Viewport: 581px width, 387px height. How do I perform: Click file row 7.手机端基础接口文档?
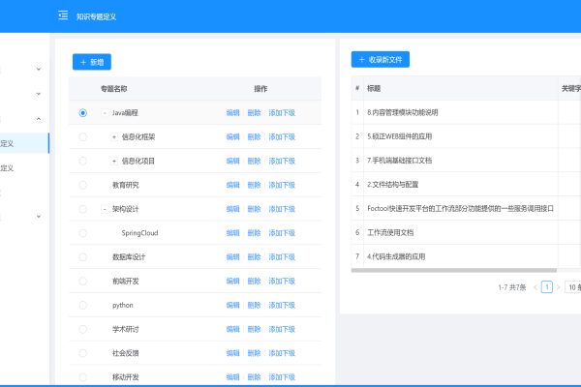399,161
